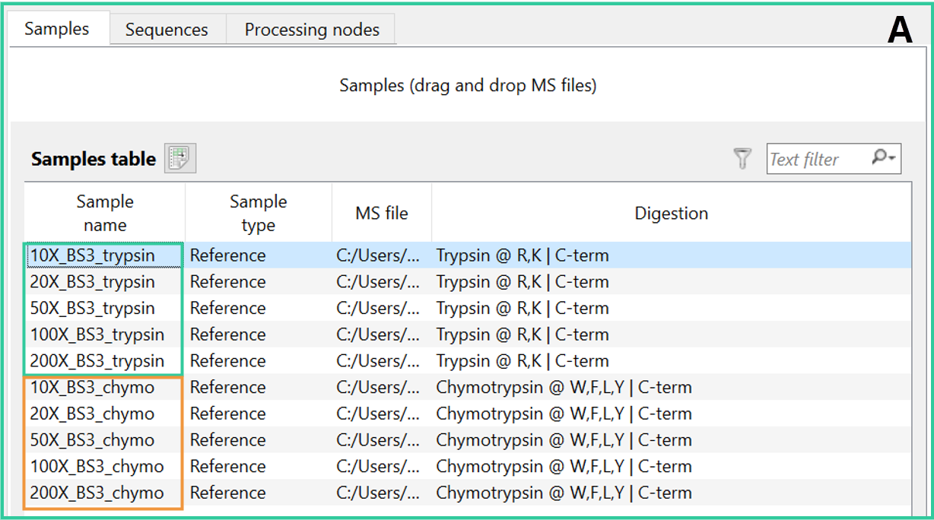This screenshot has height=520, width=934.
Task: Click Reference type in 100X_BS3_trypsin row
Action: [228, 335]
